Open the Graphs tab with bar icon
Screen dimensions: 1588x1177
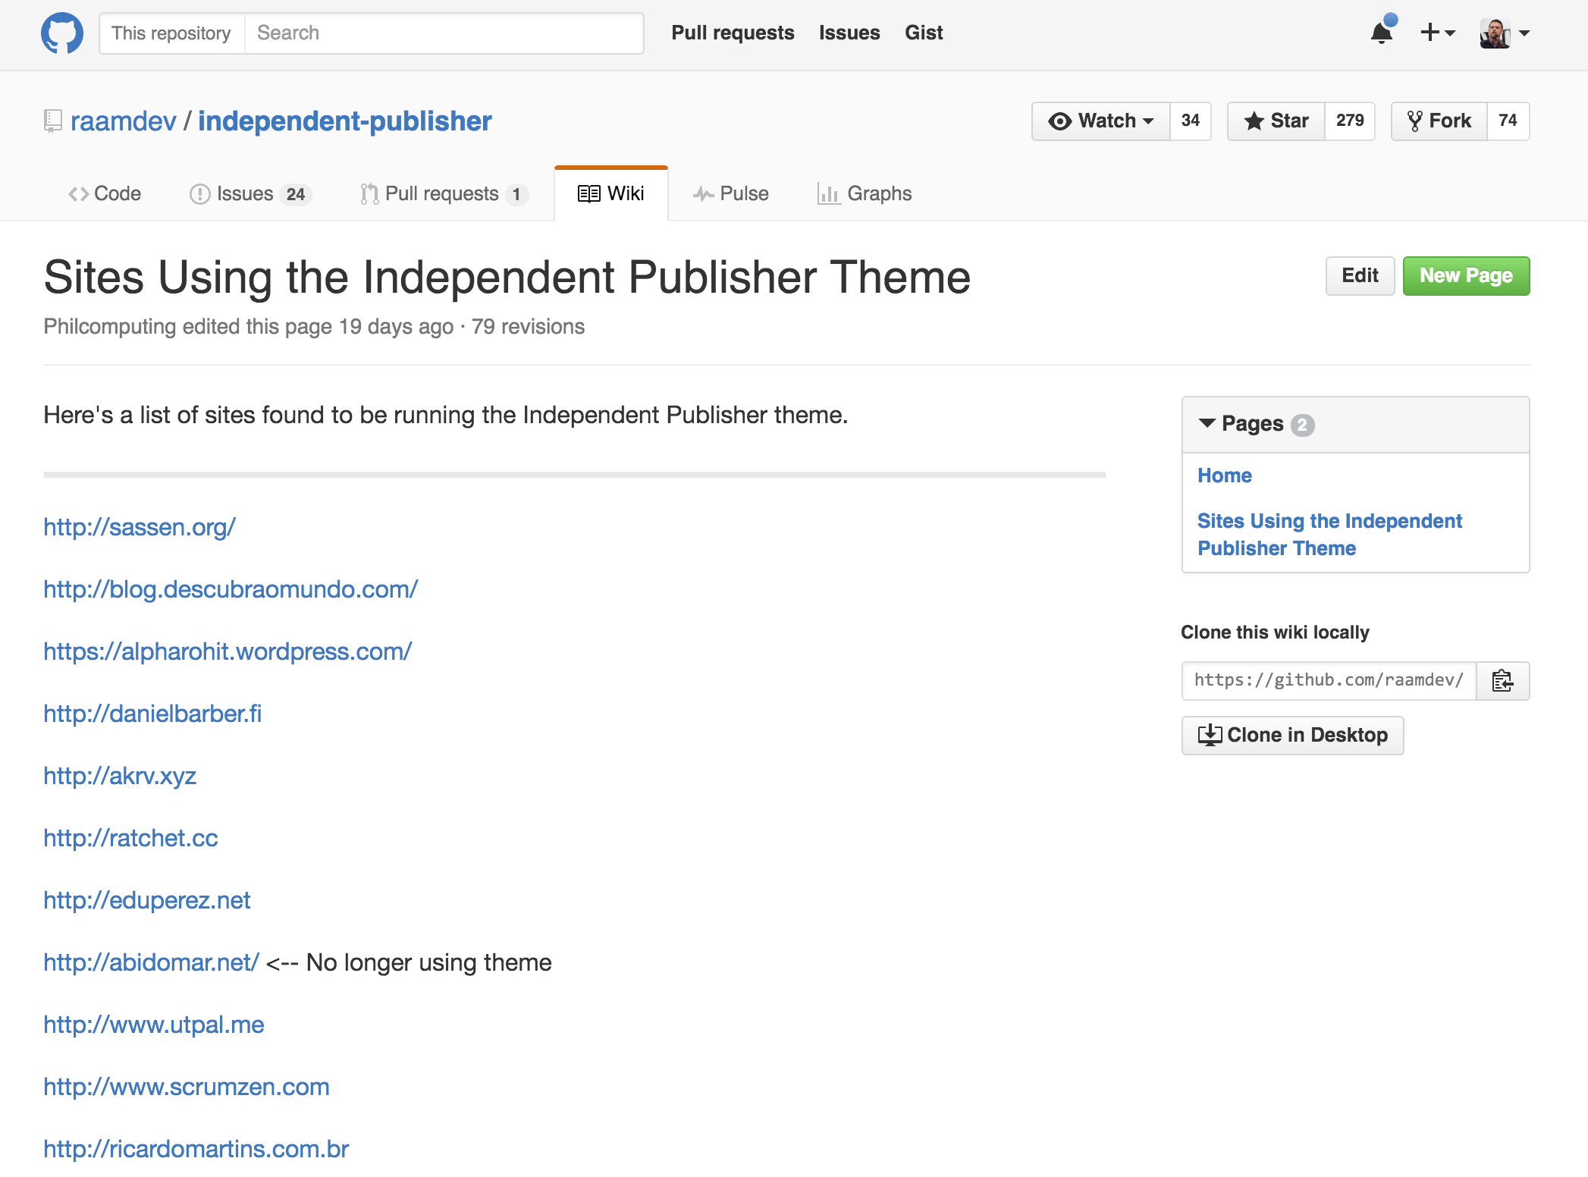(864, 194)
